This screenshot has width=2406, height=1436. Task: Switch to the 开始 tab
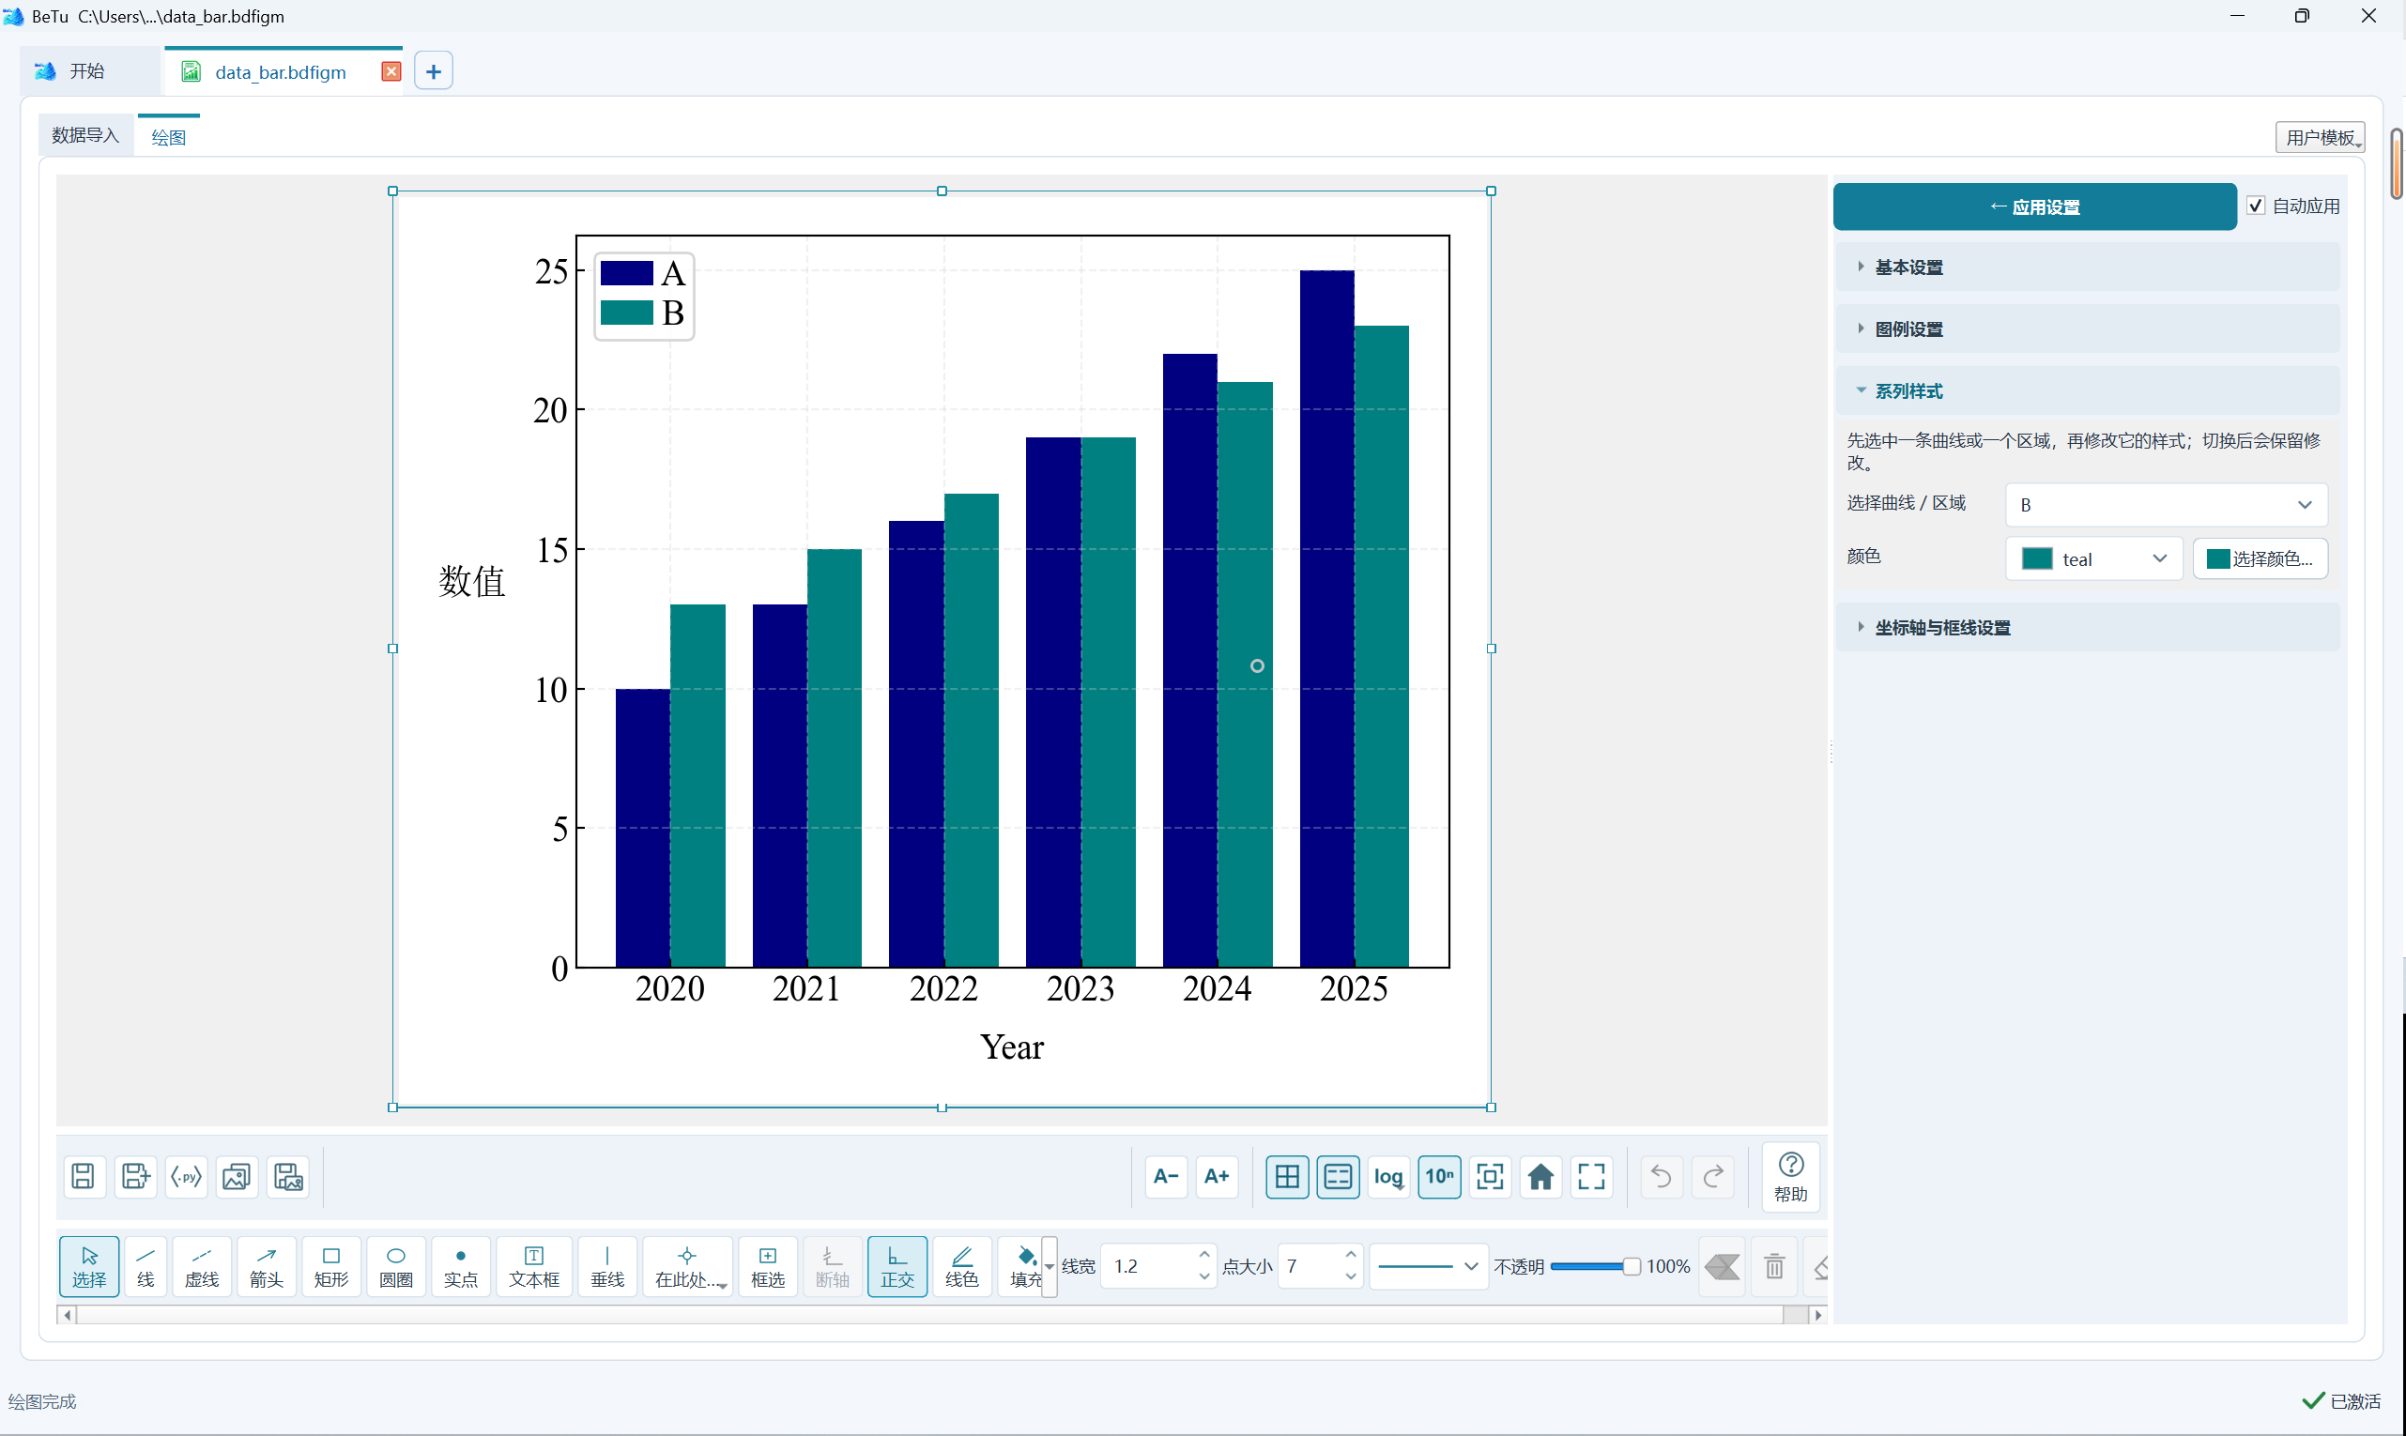(86, 71)
